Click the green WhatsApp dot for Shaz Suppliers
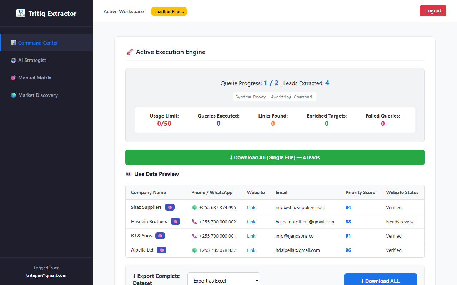The image size is (457, 285). pos(195,207)
